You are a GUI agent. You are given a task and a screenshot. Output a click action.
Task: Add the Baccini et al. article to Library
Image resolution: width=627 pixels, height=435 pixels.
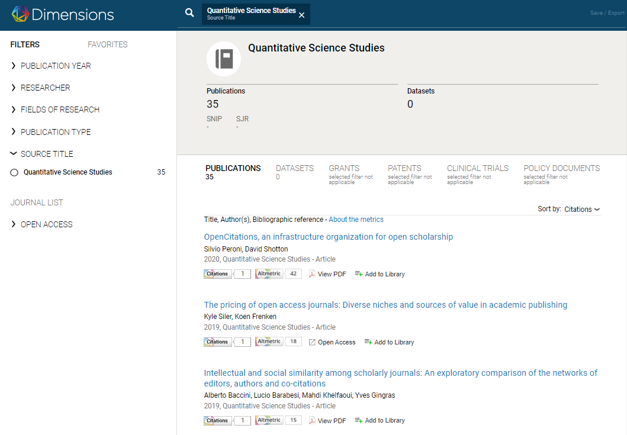[x=380, y=420]
